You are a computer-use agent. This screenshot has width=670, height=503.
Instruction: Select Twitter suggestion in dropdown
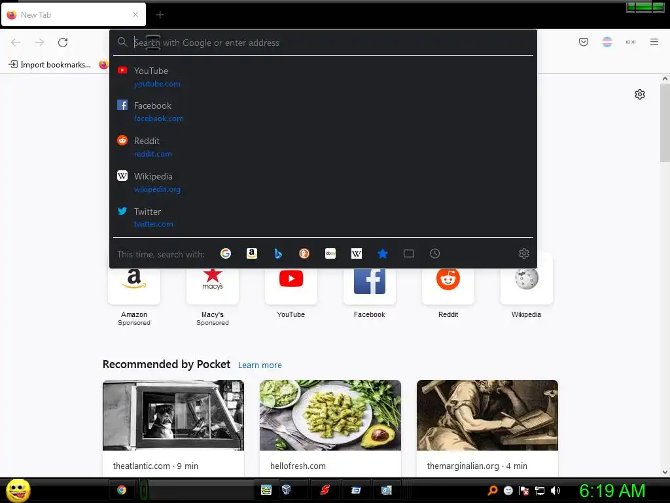click(323, 217)
